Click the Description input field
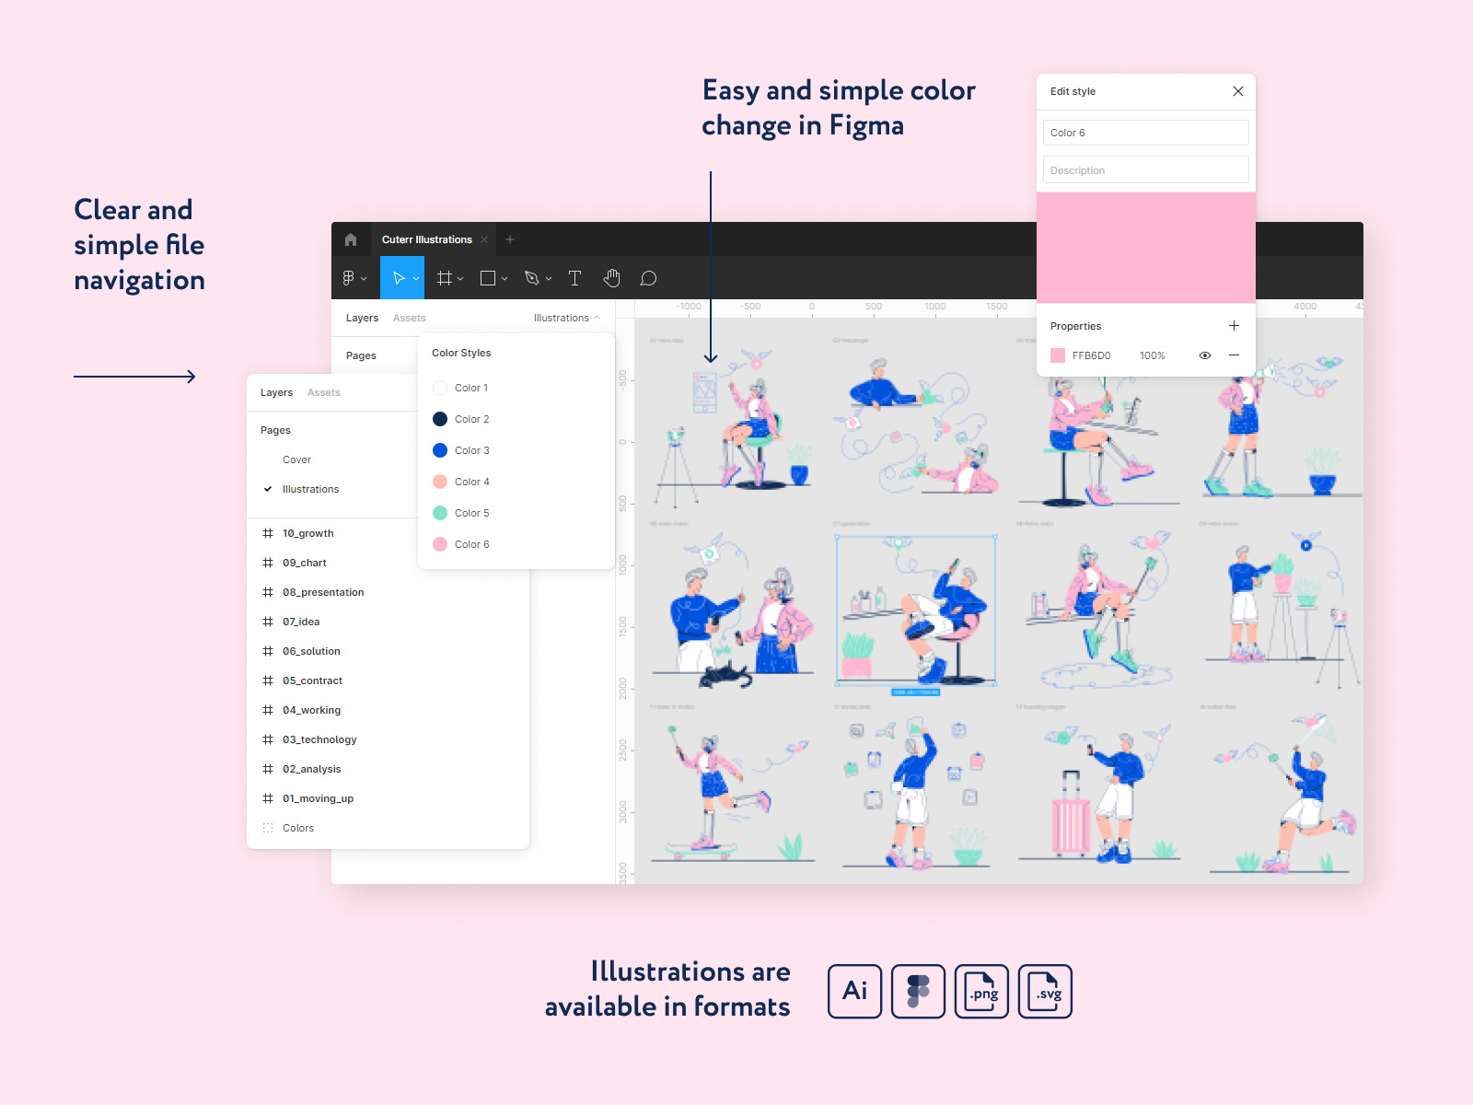 pyautogui.click(x=1145, y=170)
